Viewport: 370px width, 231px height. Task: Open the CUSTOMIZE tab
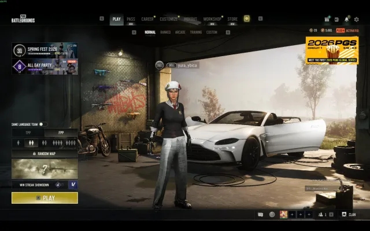[x=169, y=19]
